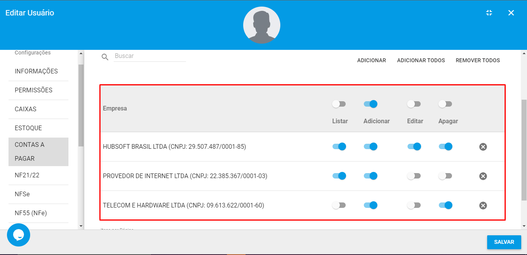Click sidebar scrollbar down arrow
527x255 pixels.
point(81,226)
